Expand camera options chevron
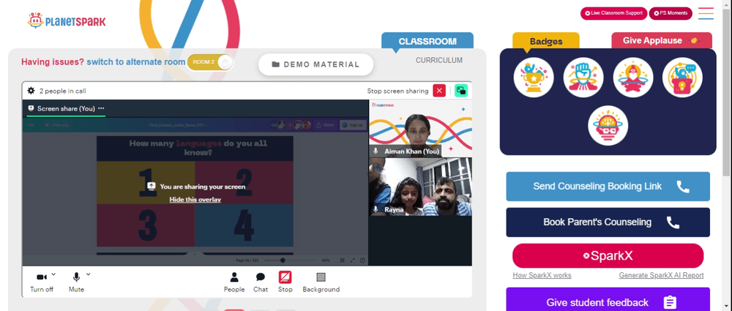This screenshot has width=732, height=311. point(53,274)
